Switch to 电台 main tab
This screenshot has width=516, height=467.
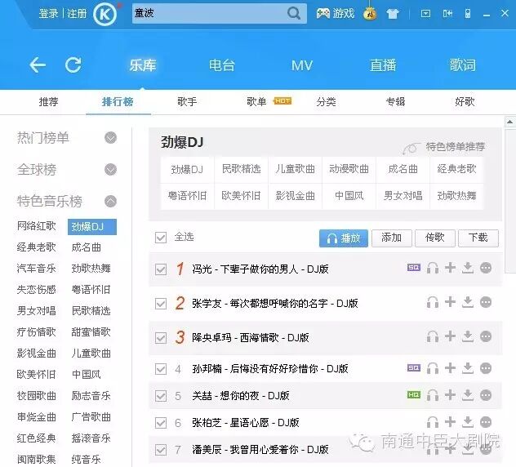click(222, 64)
